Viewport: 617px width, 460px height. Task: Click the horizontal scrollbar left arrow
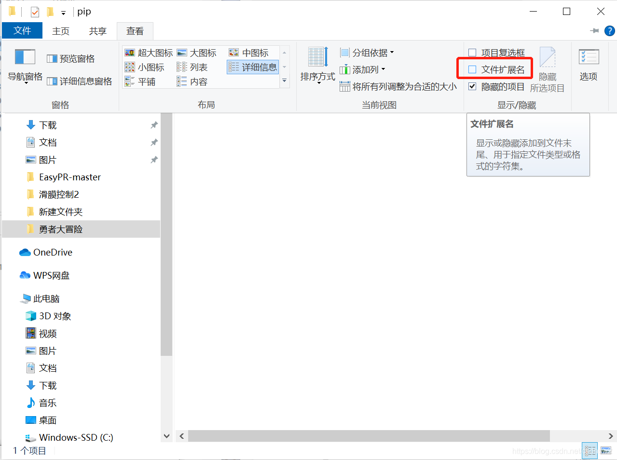pos(182,436)
